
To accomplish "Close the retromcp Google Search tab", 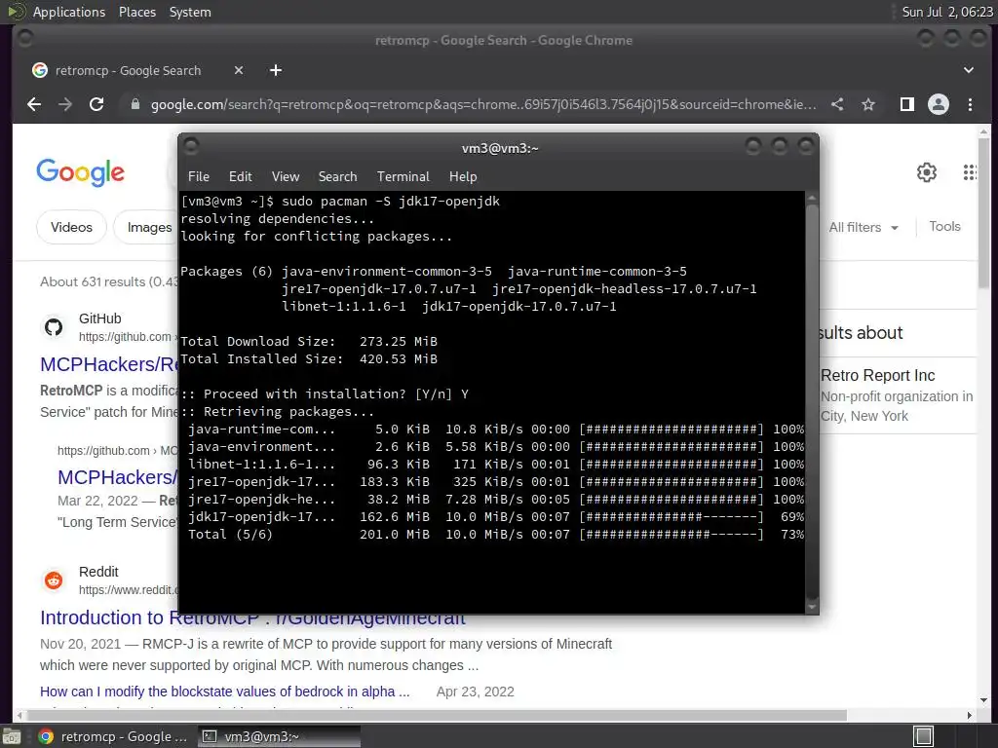I will click(x=239, y=70).
